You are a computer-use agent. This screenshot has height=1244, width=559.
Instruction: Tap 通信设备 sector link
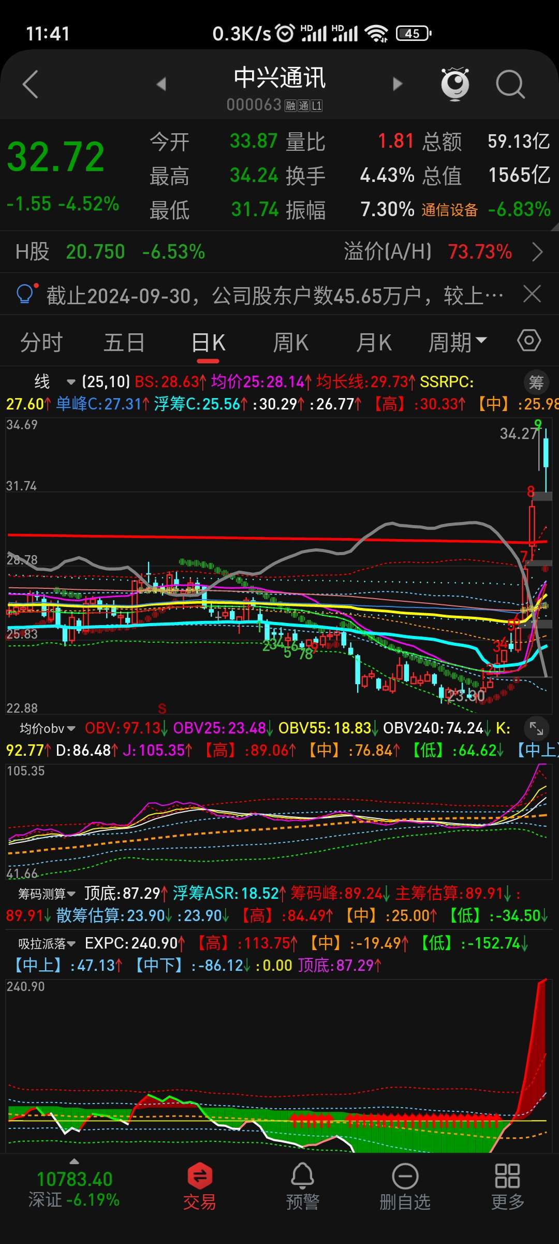click(x=449, y=210)
